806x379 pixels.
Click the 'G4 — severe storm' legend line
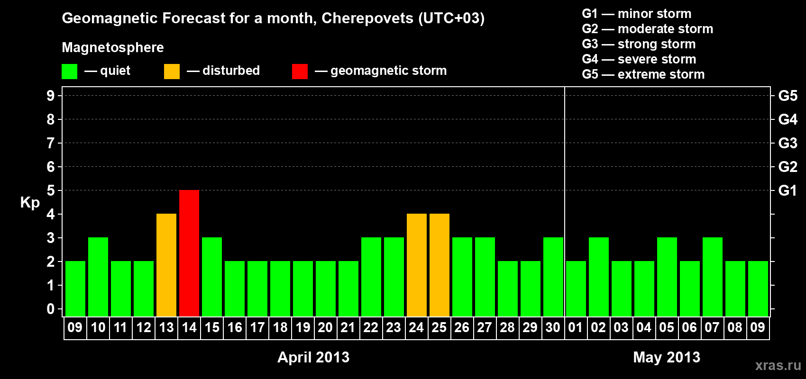pos(639,59)
